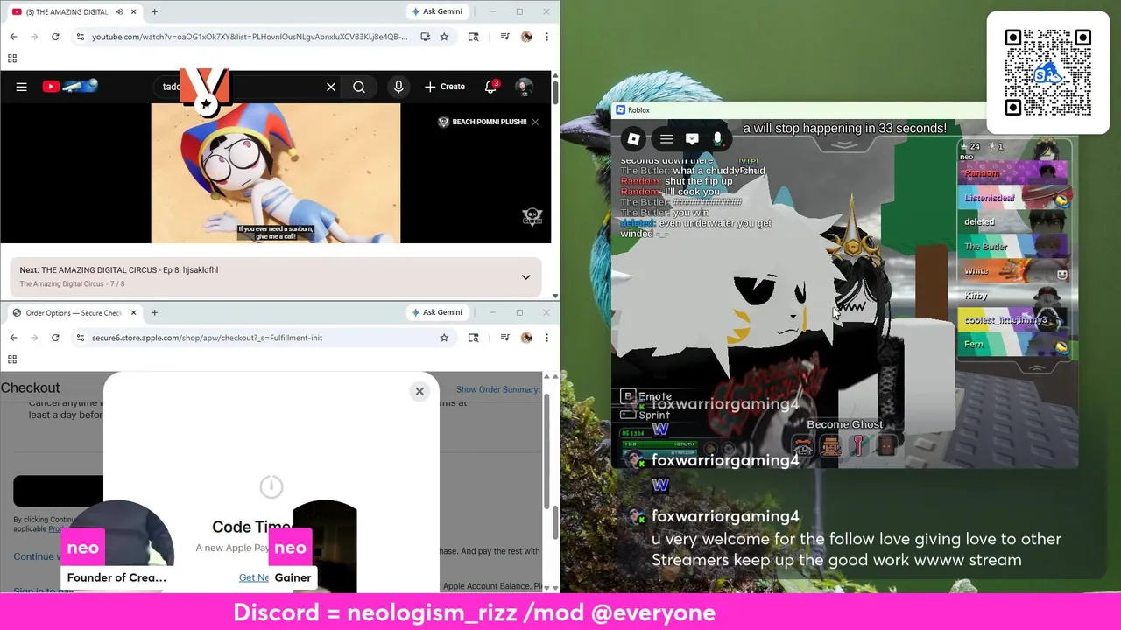
Task: Reload the YouTube browser tab
Action: 55,37
